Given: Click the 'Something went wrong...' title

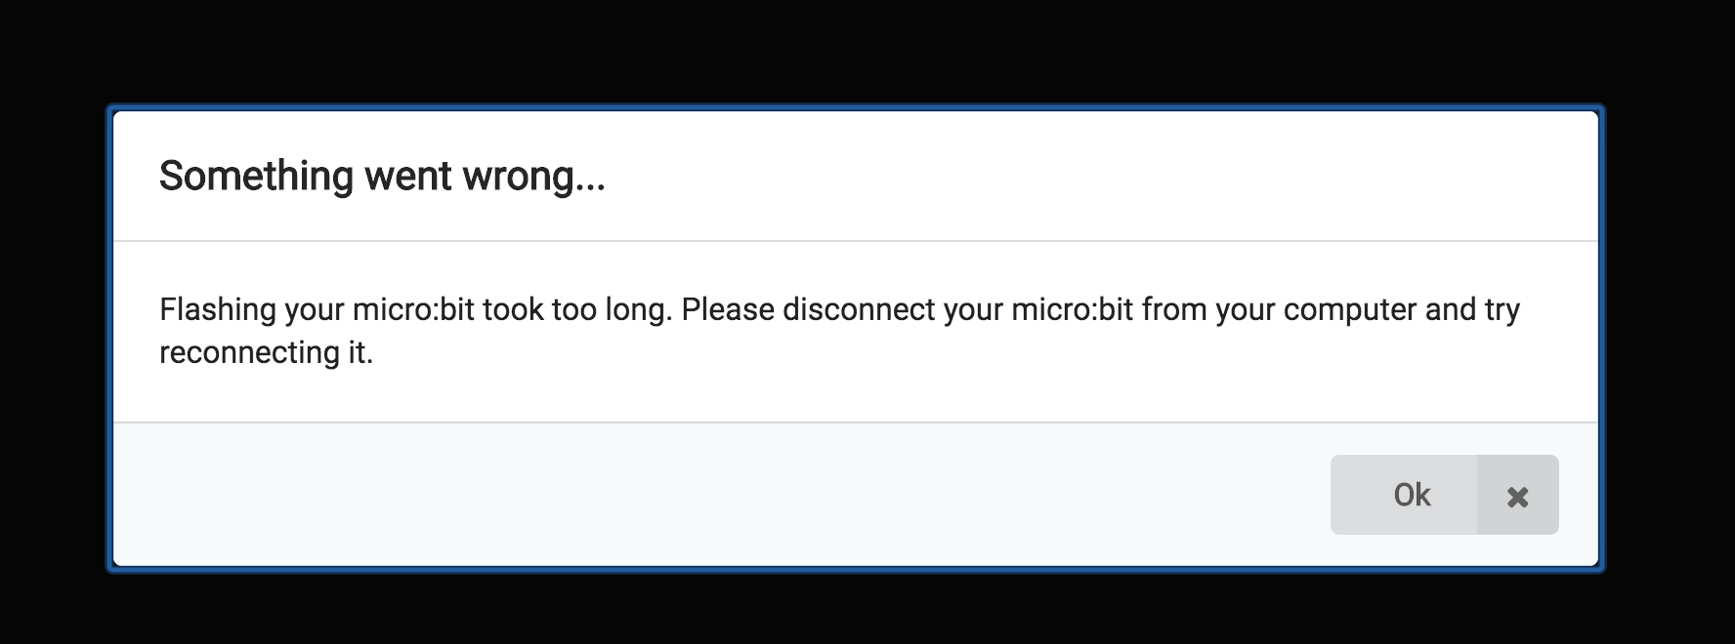Looking at the screenshot, I should coord(383,177).
